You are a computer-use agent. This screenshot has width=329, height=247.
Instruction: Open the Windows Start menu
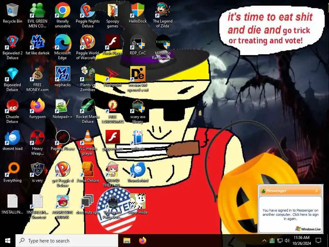[x=8, y=241]
